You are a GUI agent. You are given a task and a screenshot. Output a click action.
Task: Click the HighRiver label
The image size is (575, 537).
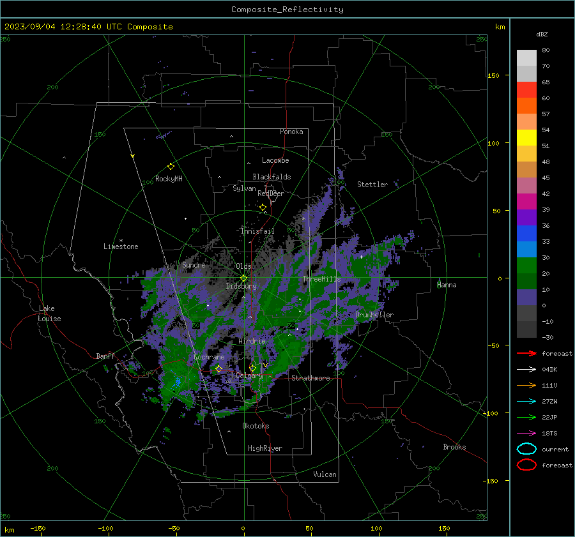tap(265, 448)
